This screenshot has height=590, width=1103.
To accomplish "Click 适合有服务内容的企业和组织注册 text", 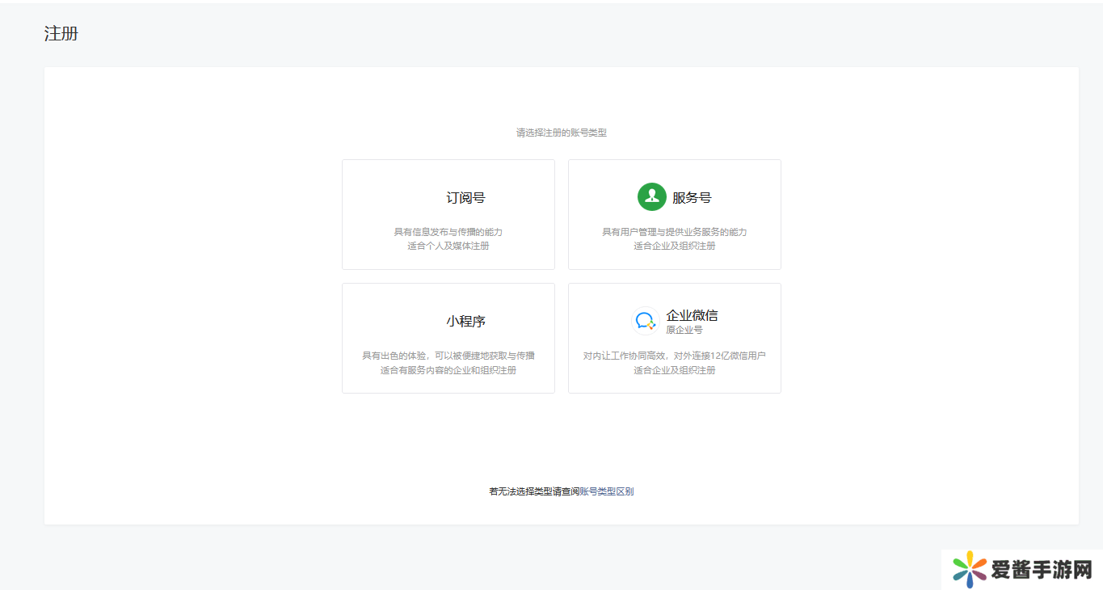I will pyautogui.click(x=448, y=370).
